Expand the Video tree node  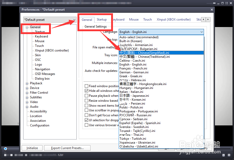click(27, 102)
